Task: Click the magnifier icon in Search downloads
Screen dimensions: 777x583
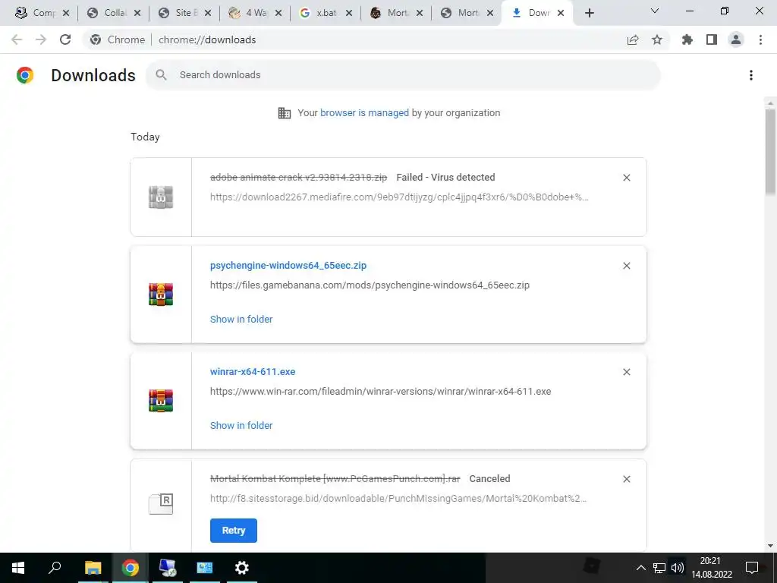Action: tap(161, 75)
